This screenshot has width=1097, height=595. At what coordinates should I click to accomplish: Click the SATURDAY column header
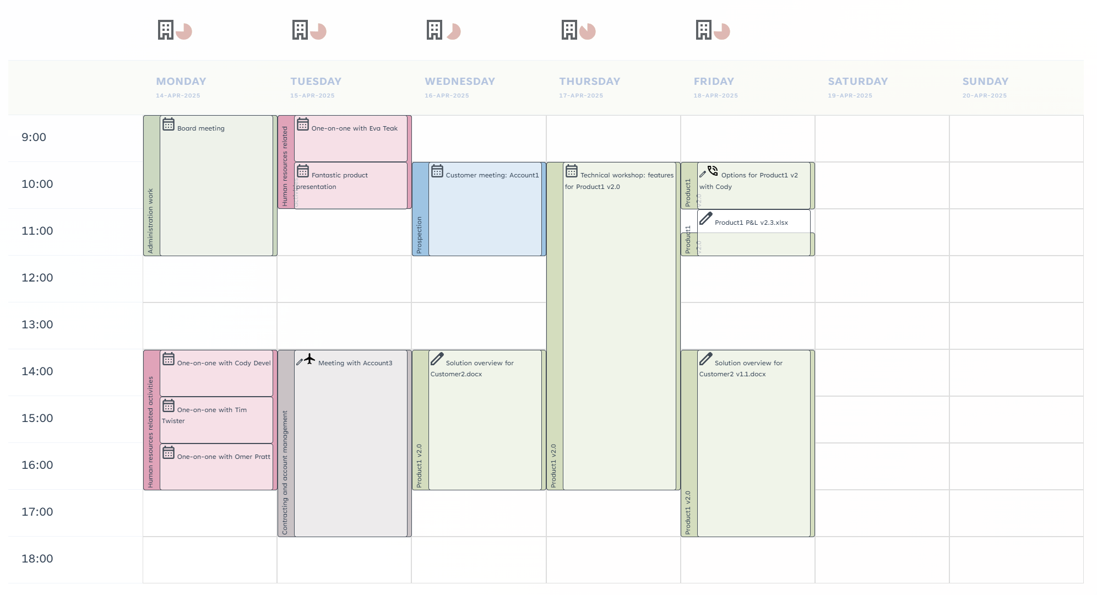[858, 82]
